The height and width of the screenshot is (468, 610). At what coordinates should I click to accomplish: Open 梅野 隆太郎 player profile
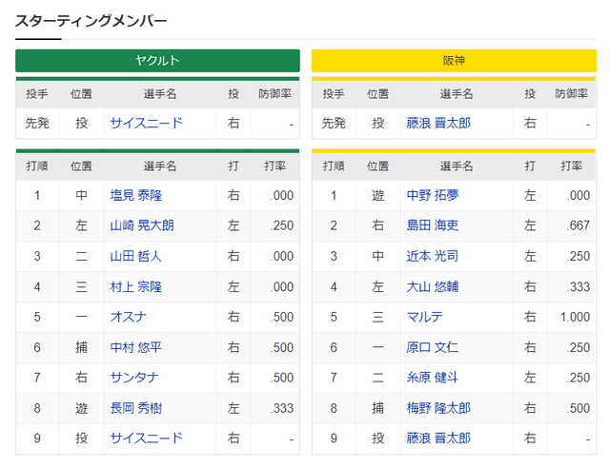coord(438,408)
